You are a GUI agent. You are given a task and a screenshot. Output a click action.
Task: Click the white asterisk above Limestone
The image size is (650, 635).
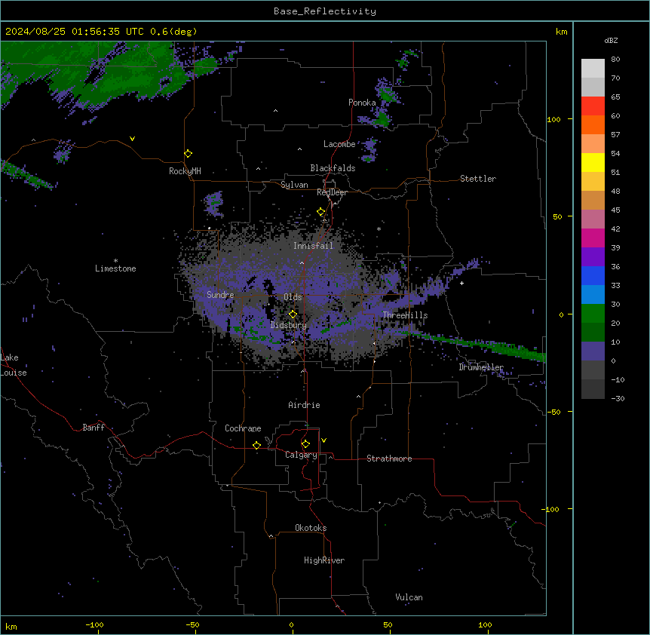point(115,261)
